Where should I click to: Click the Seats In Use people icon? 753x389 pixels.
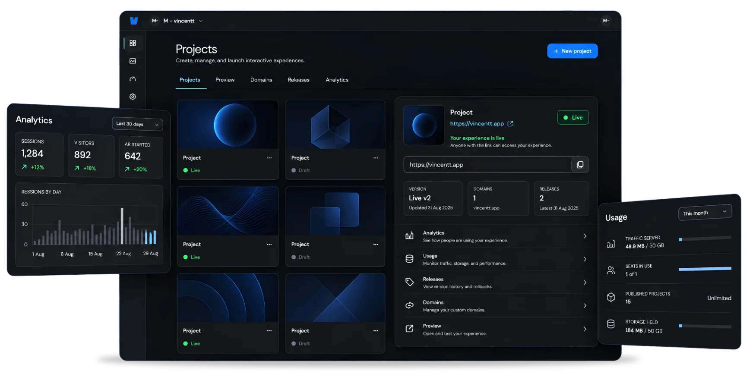click(x=611, y=270)
